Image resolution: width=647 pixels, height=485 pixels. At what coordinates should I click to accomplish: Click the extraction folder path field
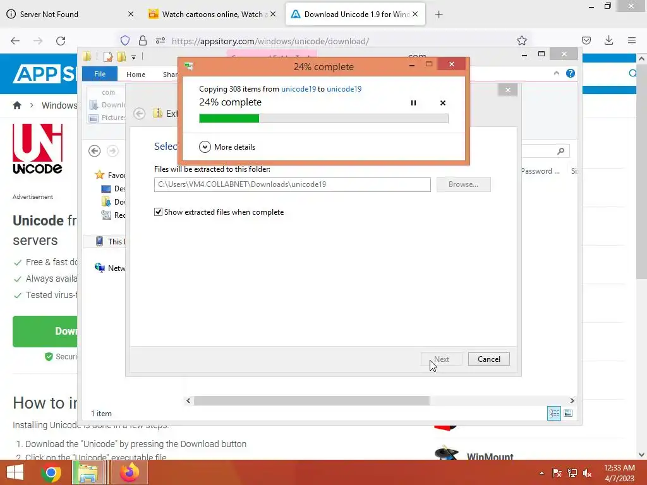(292, 184)
